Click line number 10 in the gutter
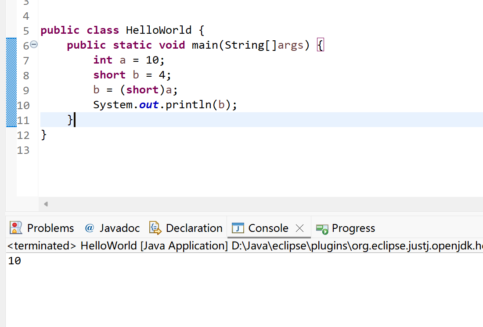 coord(23,106)
